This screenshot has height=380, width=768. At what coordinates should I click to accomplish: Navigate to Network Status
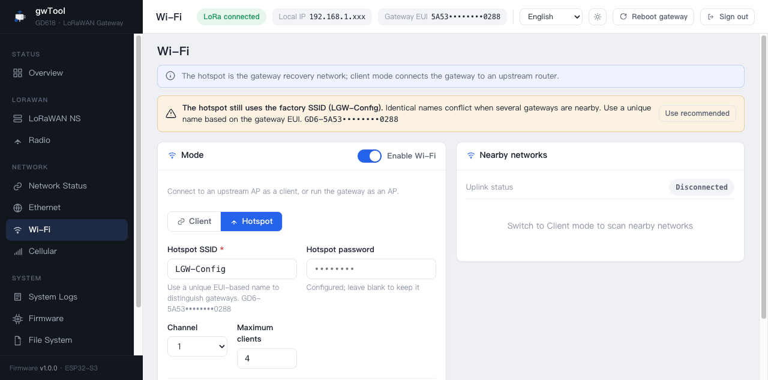point(67,185)
